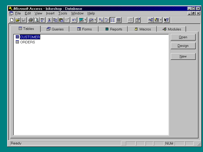Image resolution: width=203 pixels, height=152 pixels.
Task: Switch to the Reports tab
Action: point(113,29)
